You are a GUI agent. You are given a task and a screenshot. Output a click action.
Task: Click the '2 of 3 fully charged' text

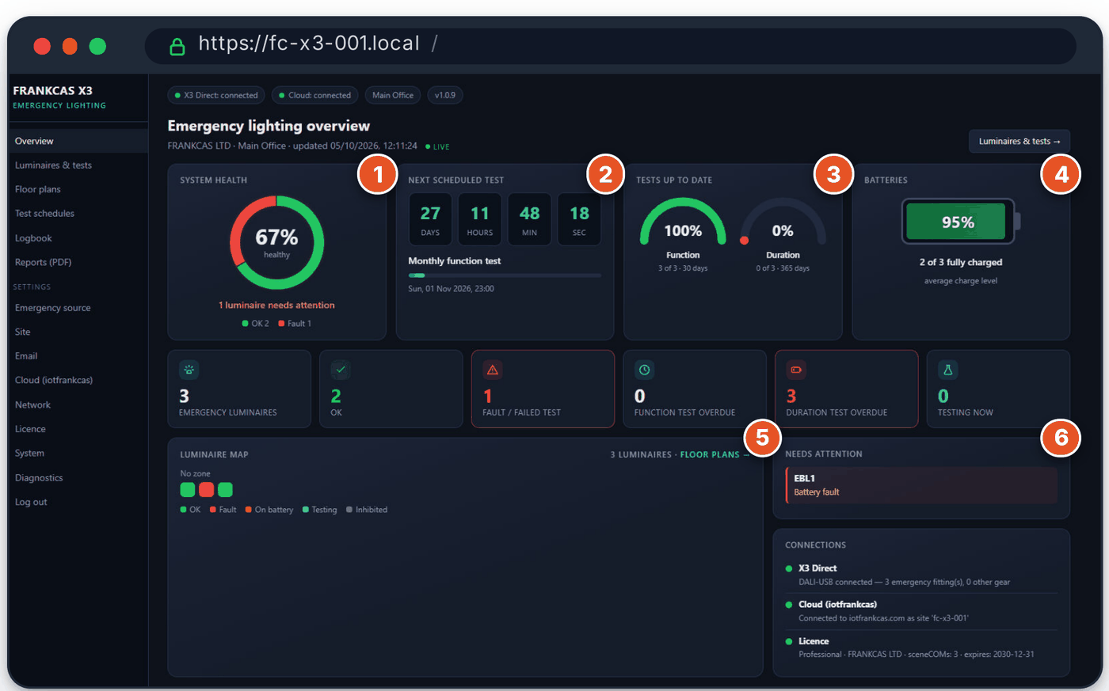click(x=961, y=262)
